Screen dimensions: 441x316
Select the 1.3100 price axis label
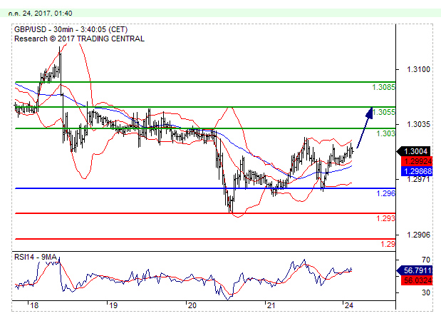coord(418,69)
